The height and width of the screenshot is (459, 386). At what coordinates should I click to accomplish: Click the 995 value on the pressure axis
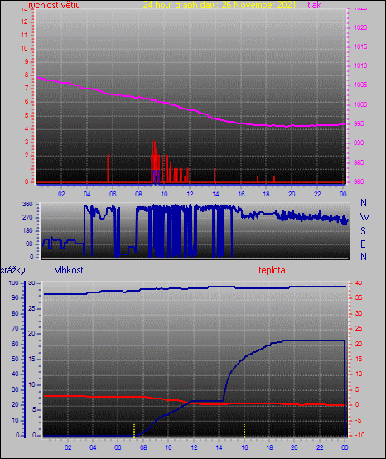(359, 123)
